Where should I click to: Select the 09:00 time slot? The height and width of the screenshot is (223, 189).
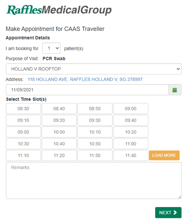(131, 109)
